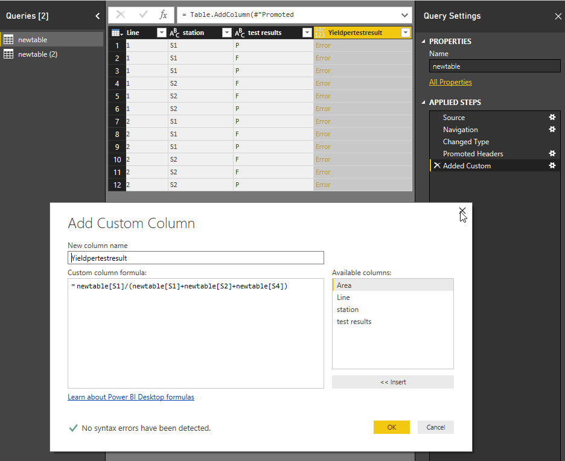
Task: Open Learn about Power BI Desktop formulas link
Action: (x=131, y=397)
